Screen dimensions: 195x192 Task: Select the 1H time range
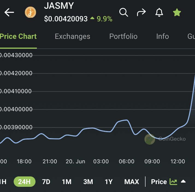point(3,182)
